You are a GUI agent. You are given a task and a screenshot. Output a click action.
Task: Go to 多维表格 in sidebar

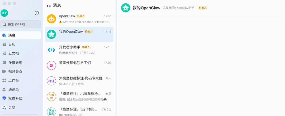coord(20,62)
